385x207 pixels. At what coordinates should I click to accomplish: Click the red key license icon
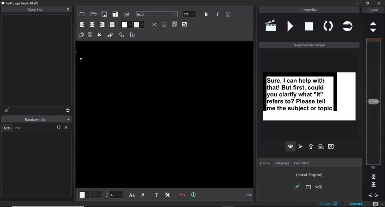[182, 195]
